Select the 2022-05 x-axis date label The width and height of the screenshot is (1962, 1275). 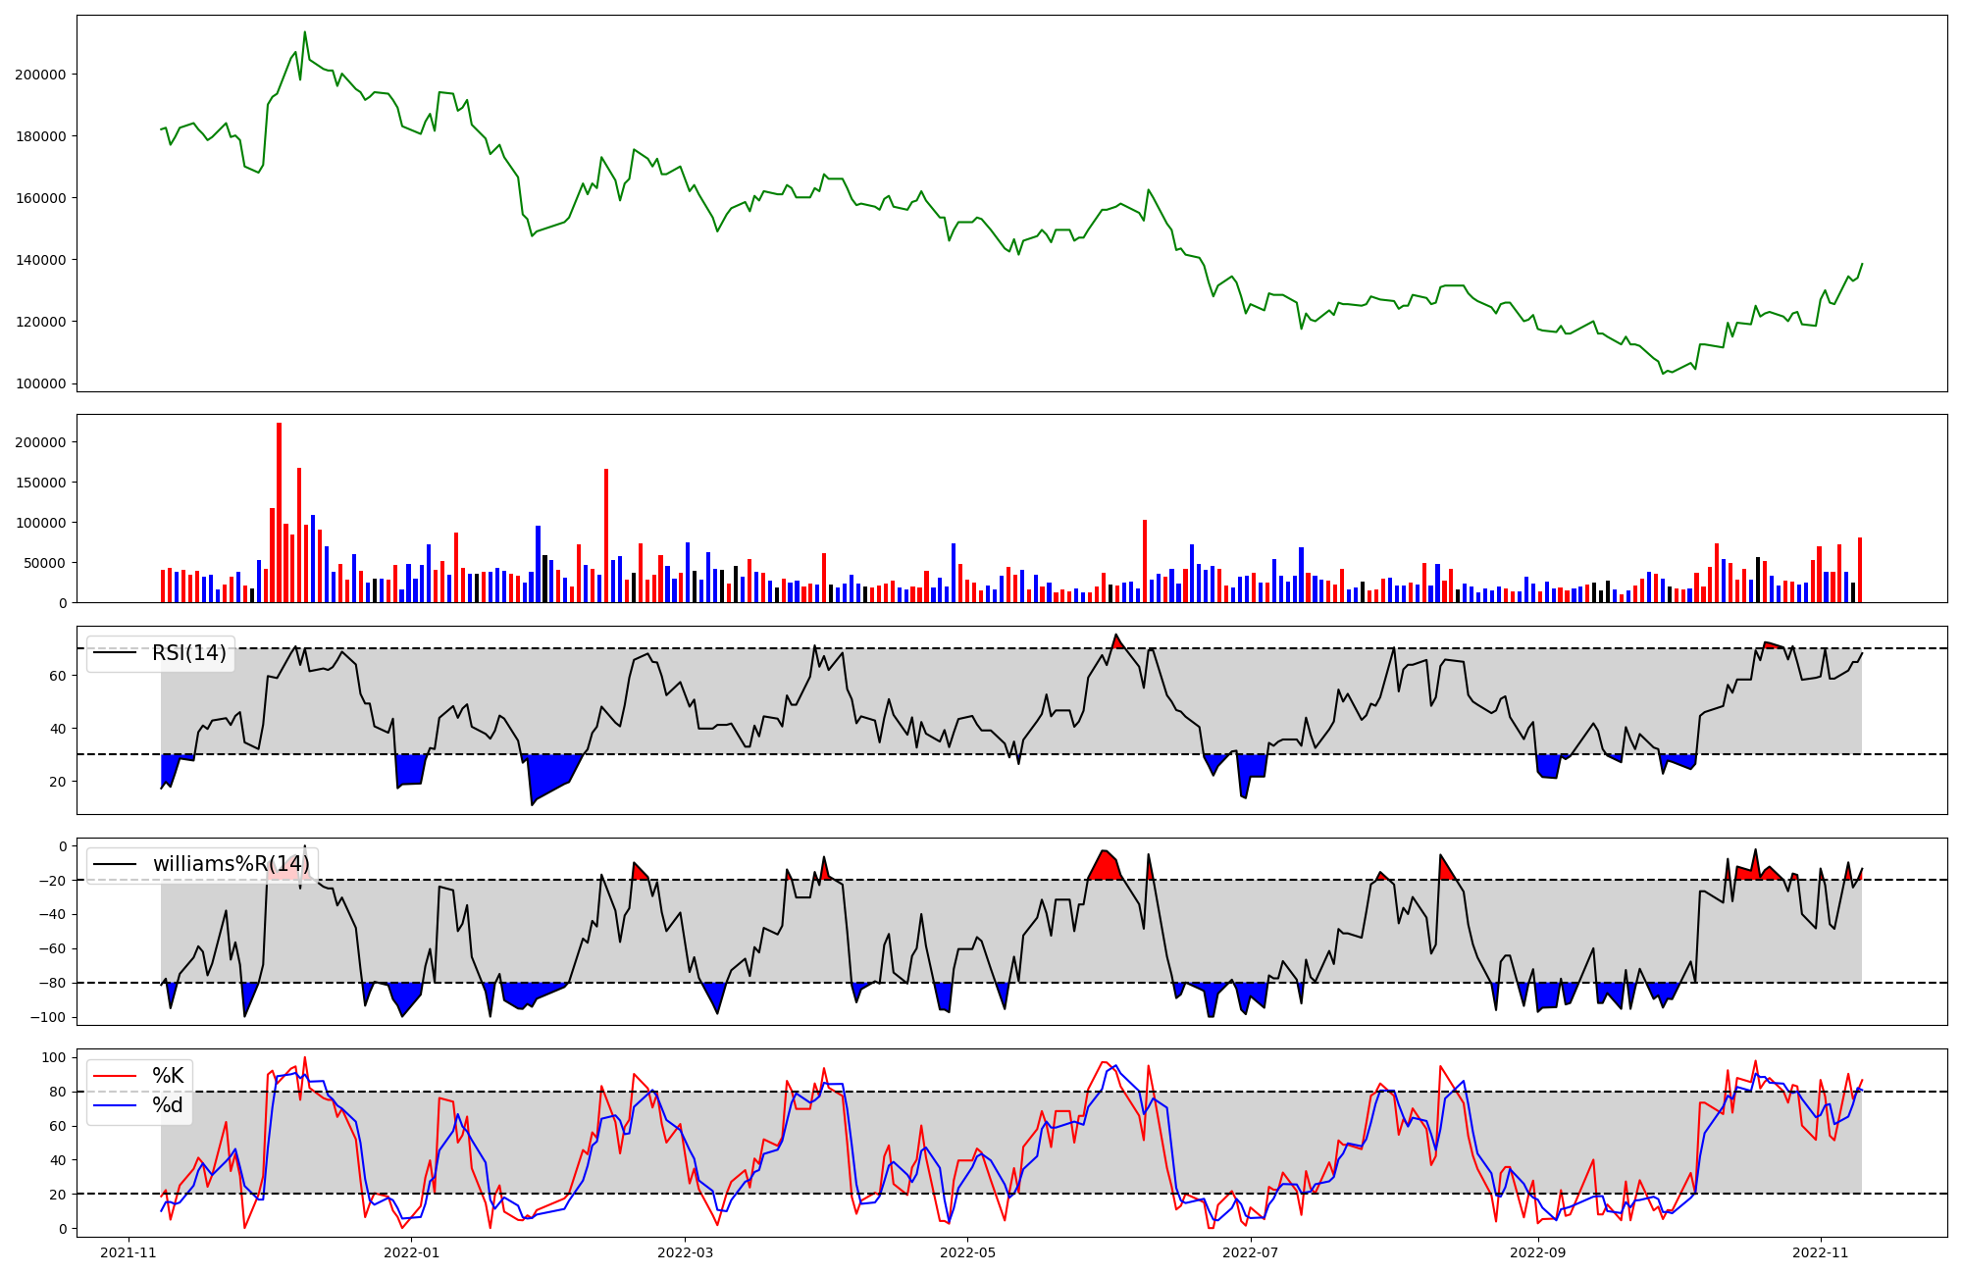[968, 1252]
